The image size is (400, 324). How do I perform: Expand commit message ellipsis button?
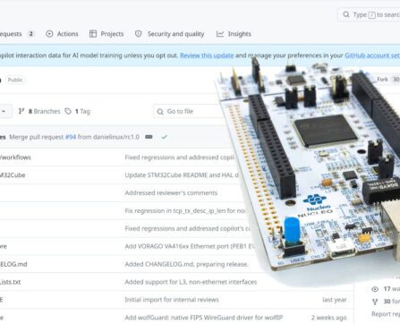coord(149,137)
